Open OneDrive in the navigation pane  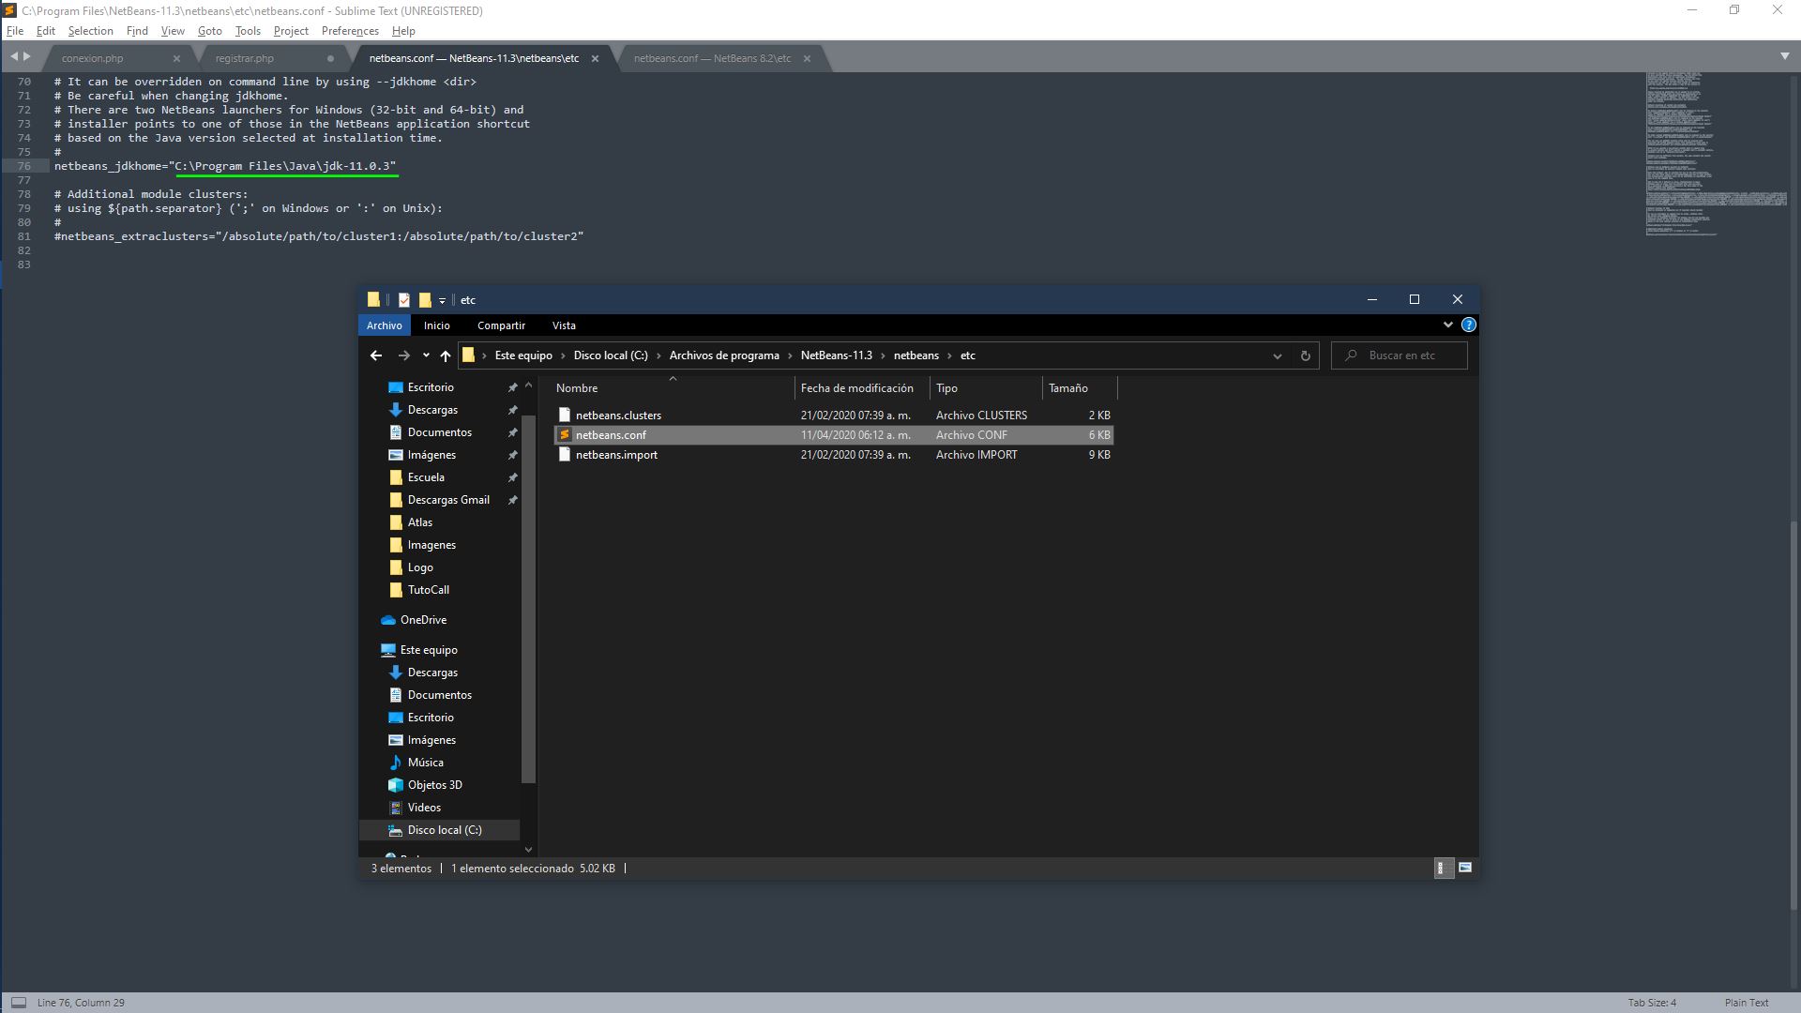pos(423,620)
